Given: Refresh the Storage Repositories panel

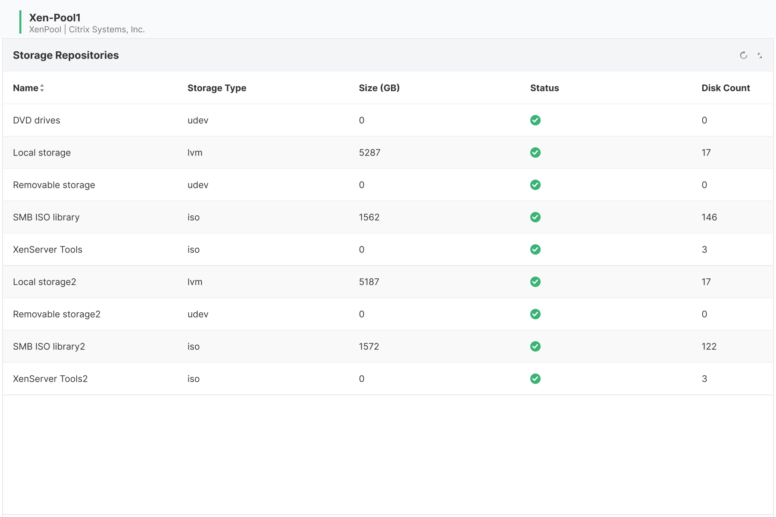Looking at the screenshot, I should pos(743,55).
